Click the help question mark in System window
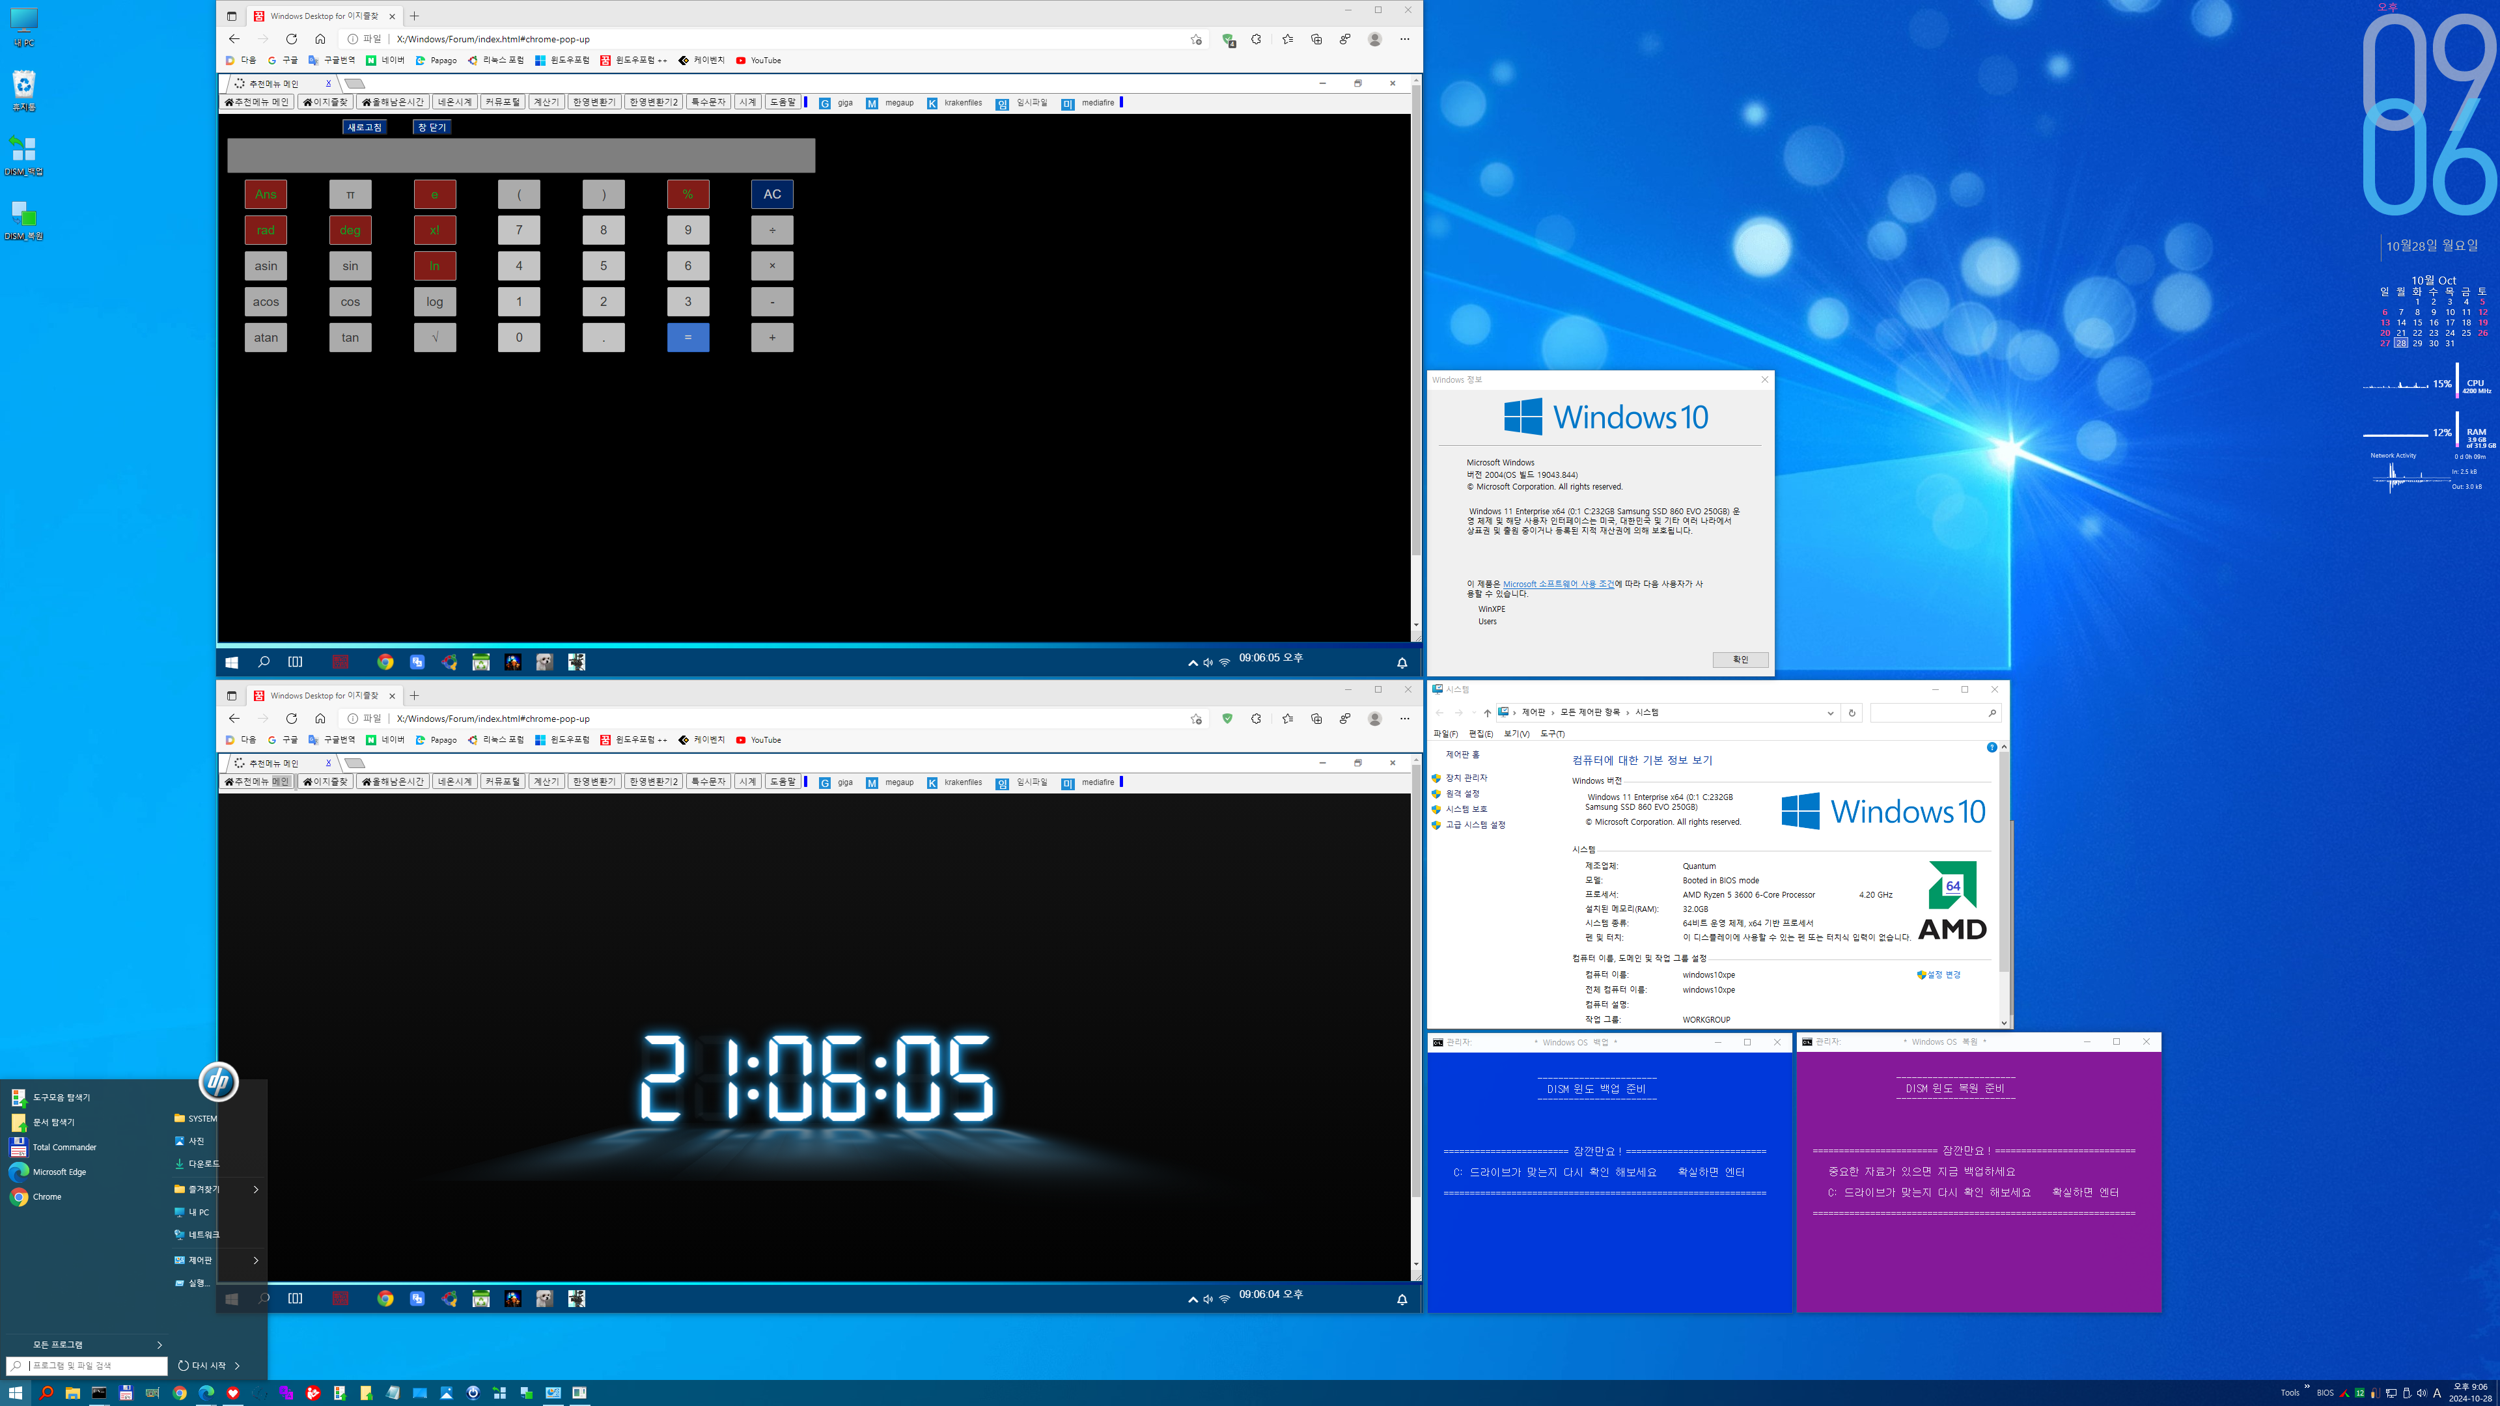Screen dimensions: 2500x1406 click(1992, 747)
